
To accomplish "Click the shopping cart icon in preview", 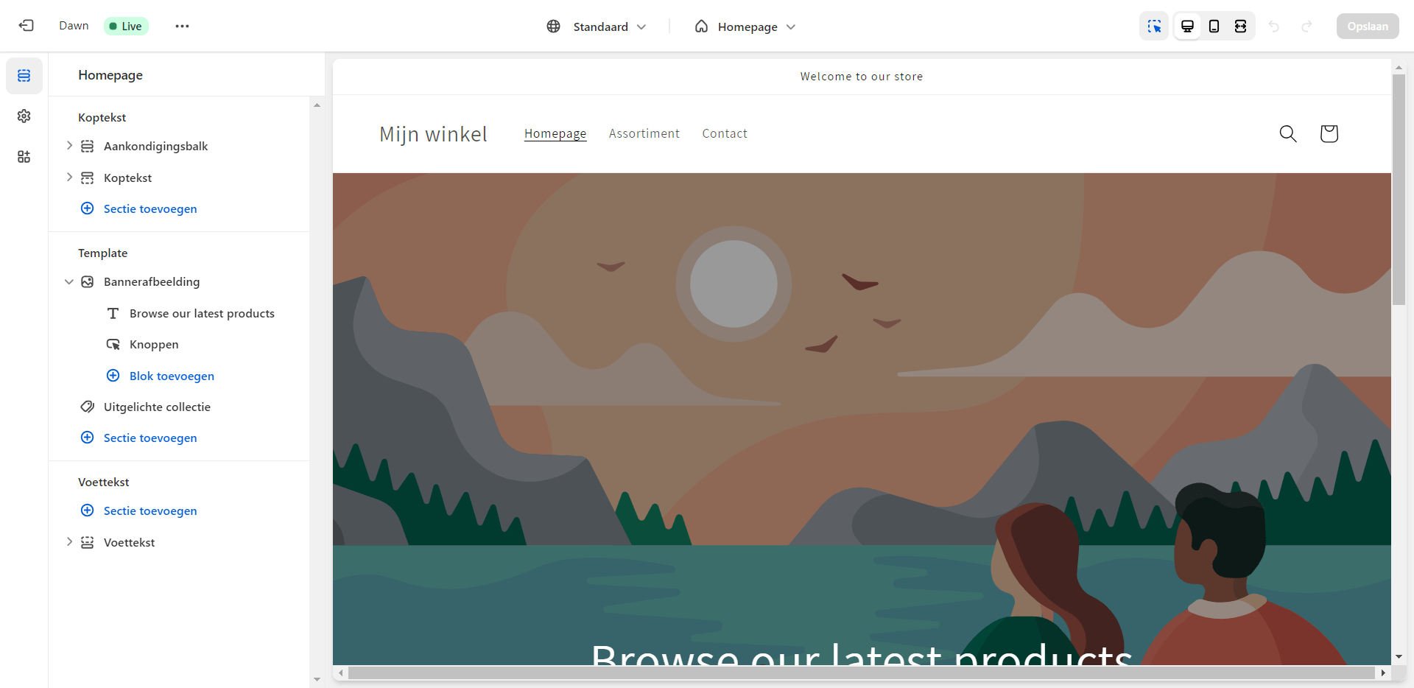I will pyautogui.click(x=1329, y=133).
